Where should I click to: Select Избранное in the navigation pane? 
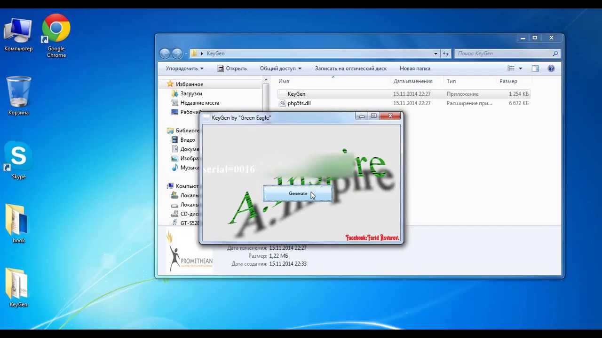190,84
